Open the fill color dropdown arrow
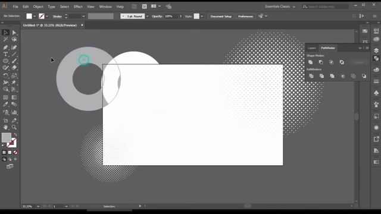Viewport: 381px width, 214px height. click(x=35, y=16)
